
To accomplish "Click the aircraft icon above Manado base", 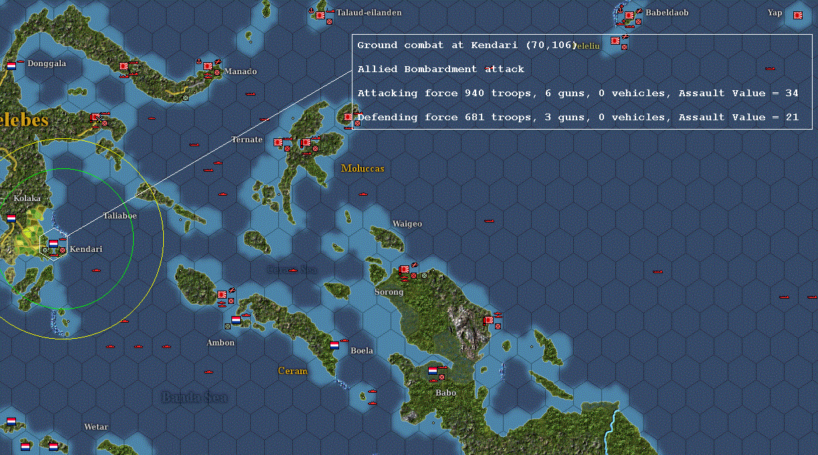I will 219,60.
